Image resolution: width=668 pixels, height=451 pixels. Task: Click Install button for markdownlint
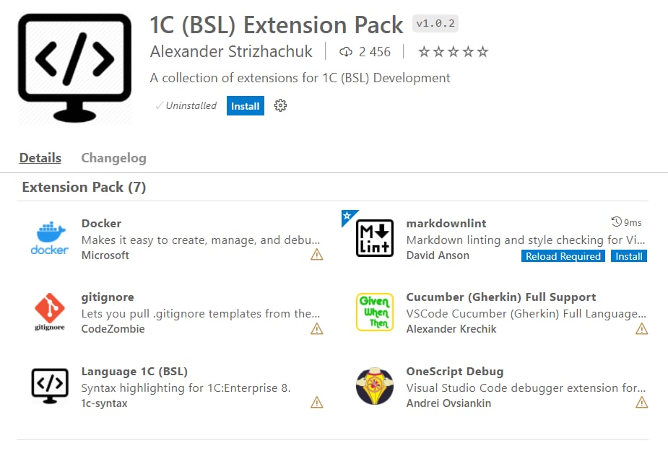629,256
